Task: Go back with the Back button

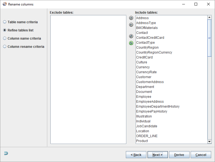Action: pyautogui.click(x=136, y=155)
